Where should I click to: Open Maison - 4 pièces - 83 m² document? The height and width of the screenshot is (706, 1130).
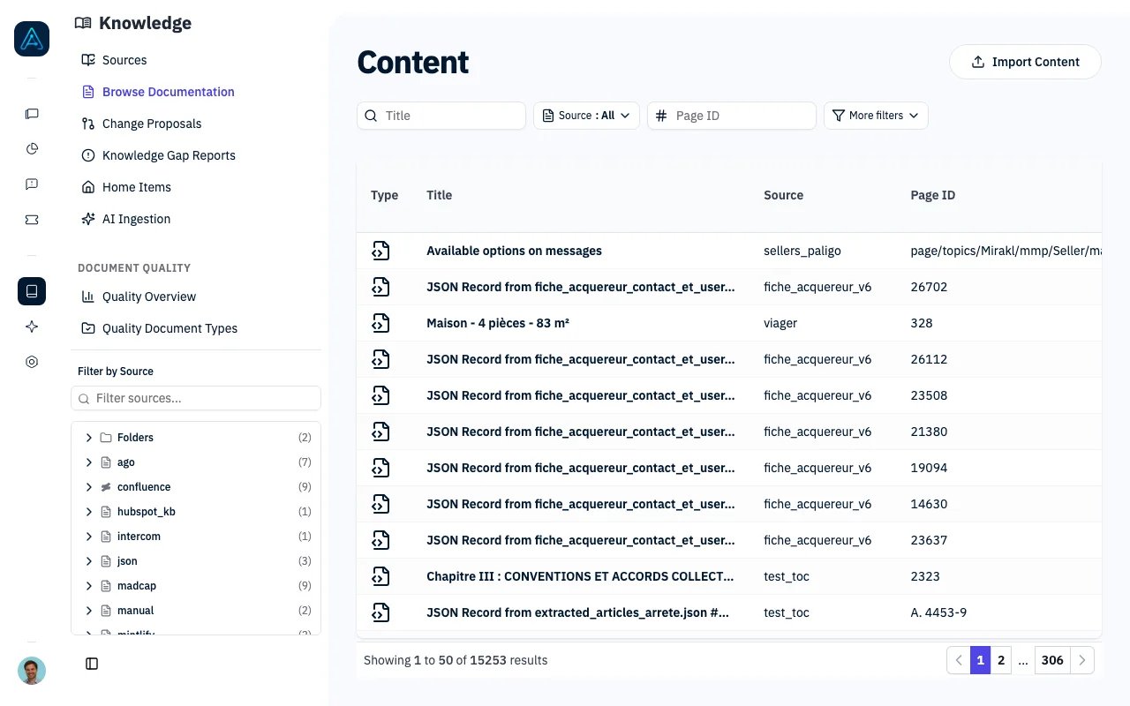(x=498, y=323)
